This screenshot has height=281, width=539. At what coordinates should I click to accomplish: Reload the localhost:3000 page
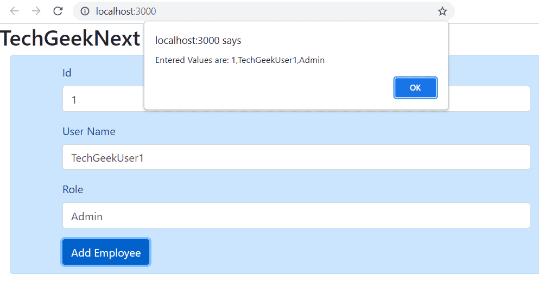point(58,11)
